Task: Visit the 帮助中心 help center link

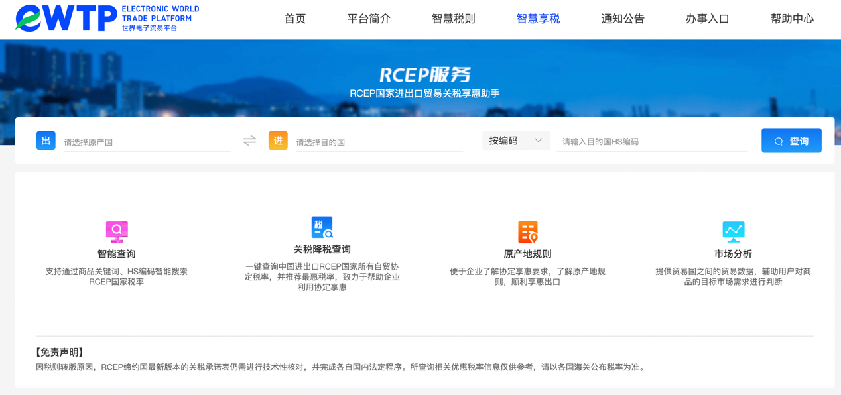Action: [792, 19]
